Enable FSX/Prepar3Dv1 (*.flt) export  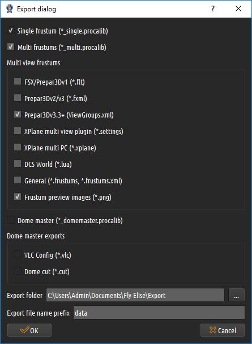point(18,81)
